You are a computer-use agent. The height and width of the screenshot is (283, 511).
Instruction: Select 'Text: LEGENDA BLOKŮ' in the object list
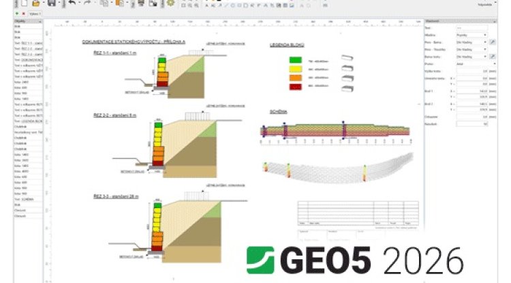point(28,121)
